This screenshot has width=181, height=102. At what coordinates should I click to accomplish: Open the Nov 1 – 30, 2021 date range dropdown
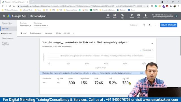coord(65,33)
